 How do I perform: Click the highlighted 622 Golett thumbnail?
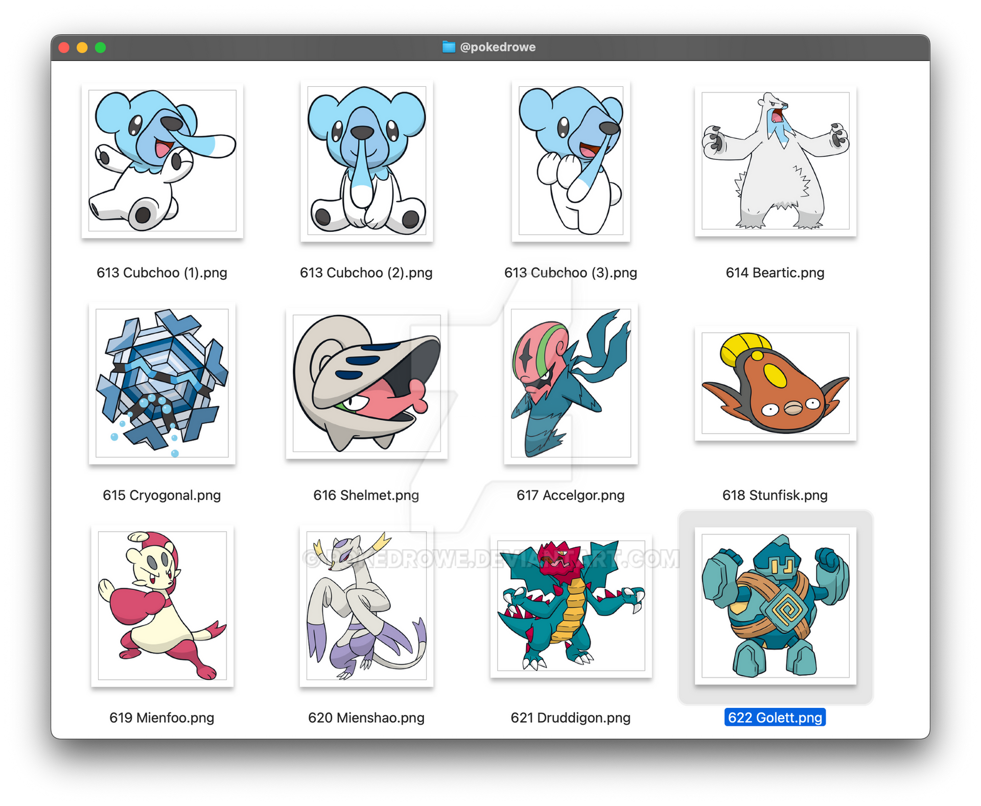775,606
